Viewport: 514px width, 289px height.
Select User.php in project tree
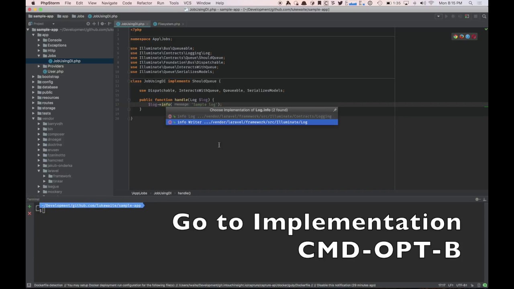pyautogui.click(x=55, y=71)
